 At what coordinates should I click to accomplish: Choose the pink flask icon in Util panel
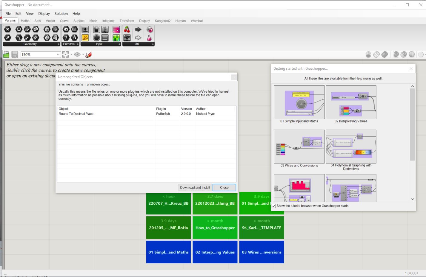click(149, 38)
